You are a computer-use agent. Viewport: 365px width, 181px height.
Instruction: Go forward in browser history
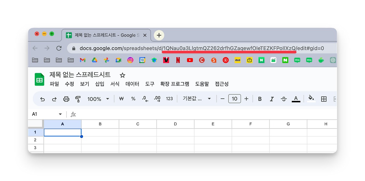(47, 48)
